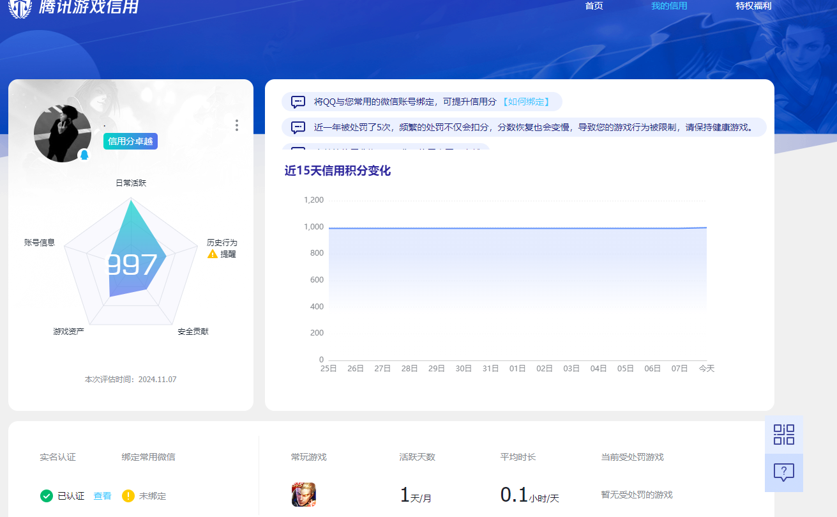Click the 平均时长 column heading
This screenshot has width=837, height=517.
[x=518, y=457]
